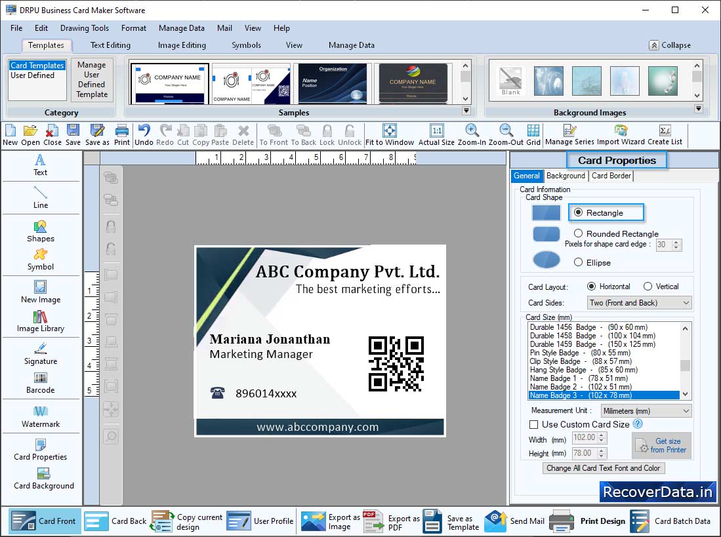
Task: Click Get size from Printer
Action: coord(661,445)
